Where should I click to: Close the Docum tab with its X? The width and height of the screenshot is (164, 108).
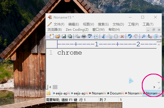(x=122, y=93)
